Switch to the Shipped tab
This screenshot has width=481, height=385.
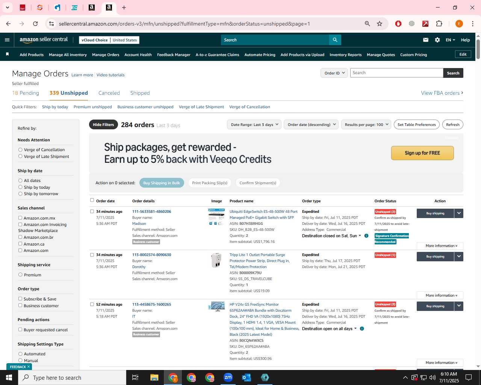[140, 93]
